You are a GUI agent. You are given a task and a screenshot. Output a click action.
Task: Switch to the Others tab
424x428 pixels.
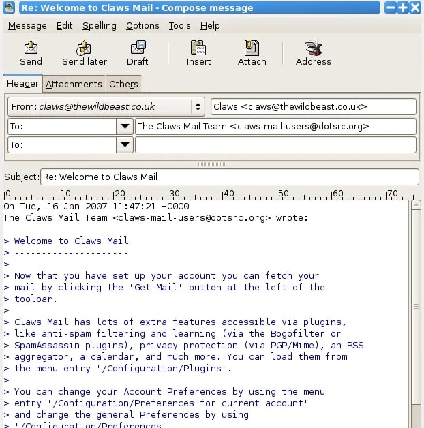click(x=123, y=84)
